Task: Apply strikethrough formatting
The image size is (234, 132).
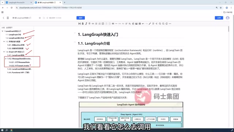Action: (x=89, y=23)
